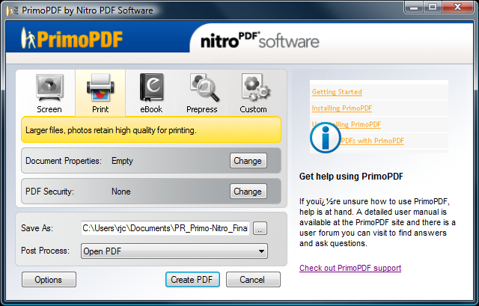Image resolution: width=479 pixels, height=306 pixels.
Task: Open the Save As browse button
Action: click(x=260, y=228)
